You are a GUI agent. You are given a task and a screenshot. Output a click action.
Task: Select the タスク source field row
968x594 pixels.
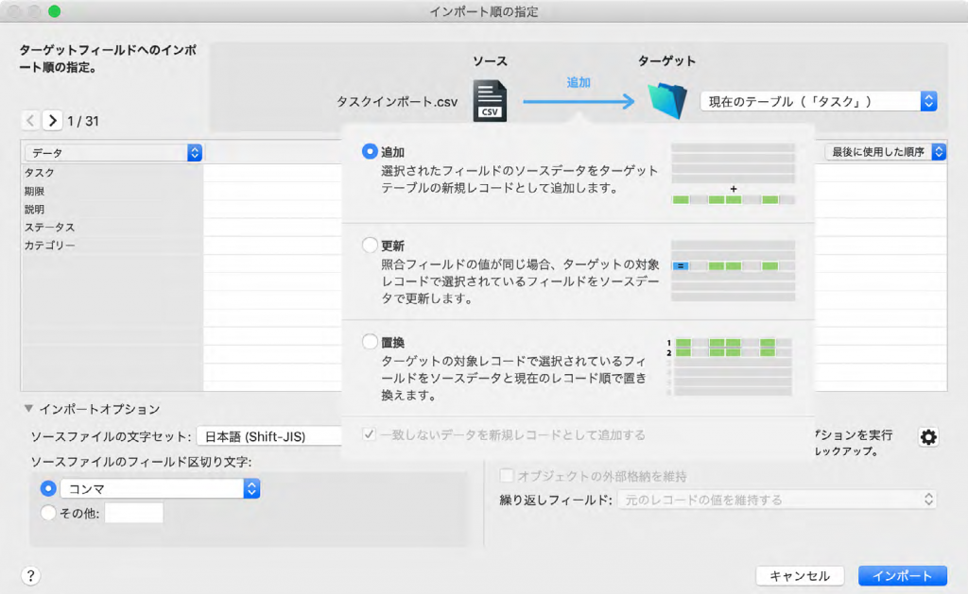pyautogui.click(x=113, y=173)
